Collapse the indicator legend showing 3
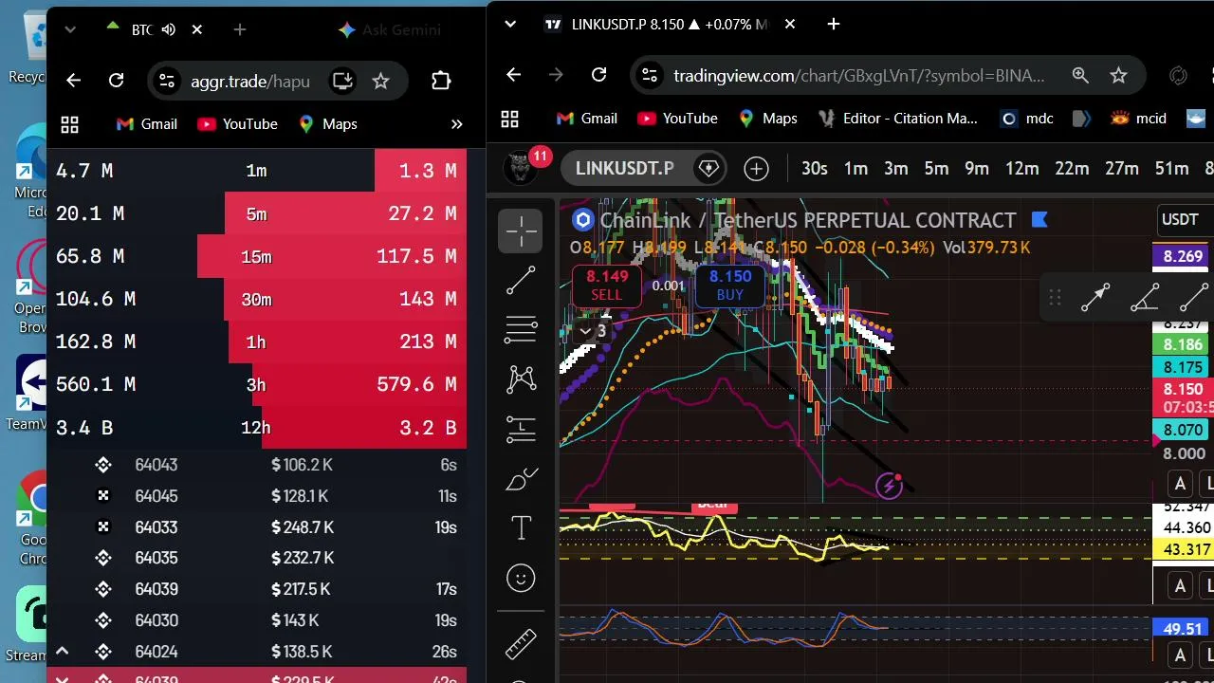 click(x=593, y=331)
